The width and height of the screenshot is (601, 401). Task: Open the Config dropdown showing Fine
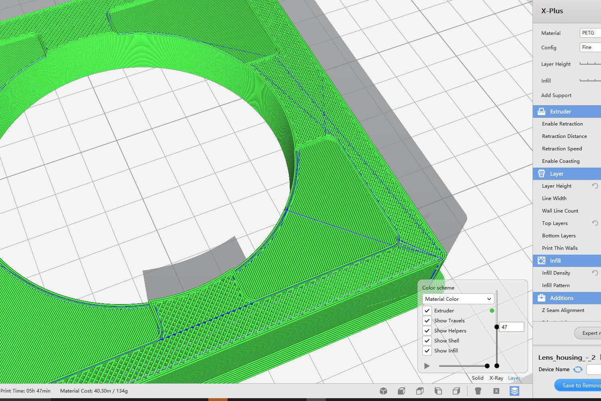pyautogui.click(x=590, y=47)
